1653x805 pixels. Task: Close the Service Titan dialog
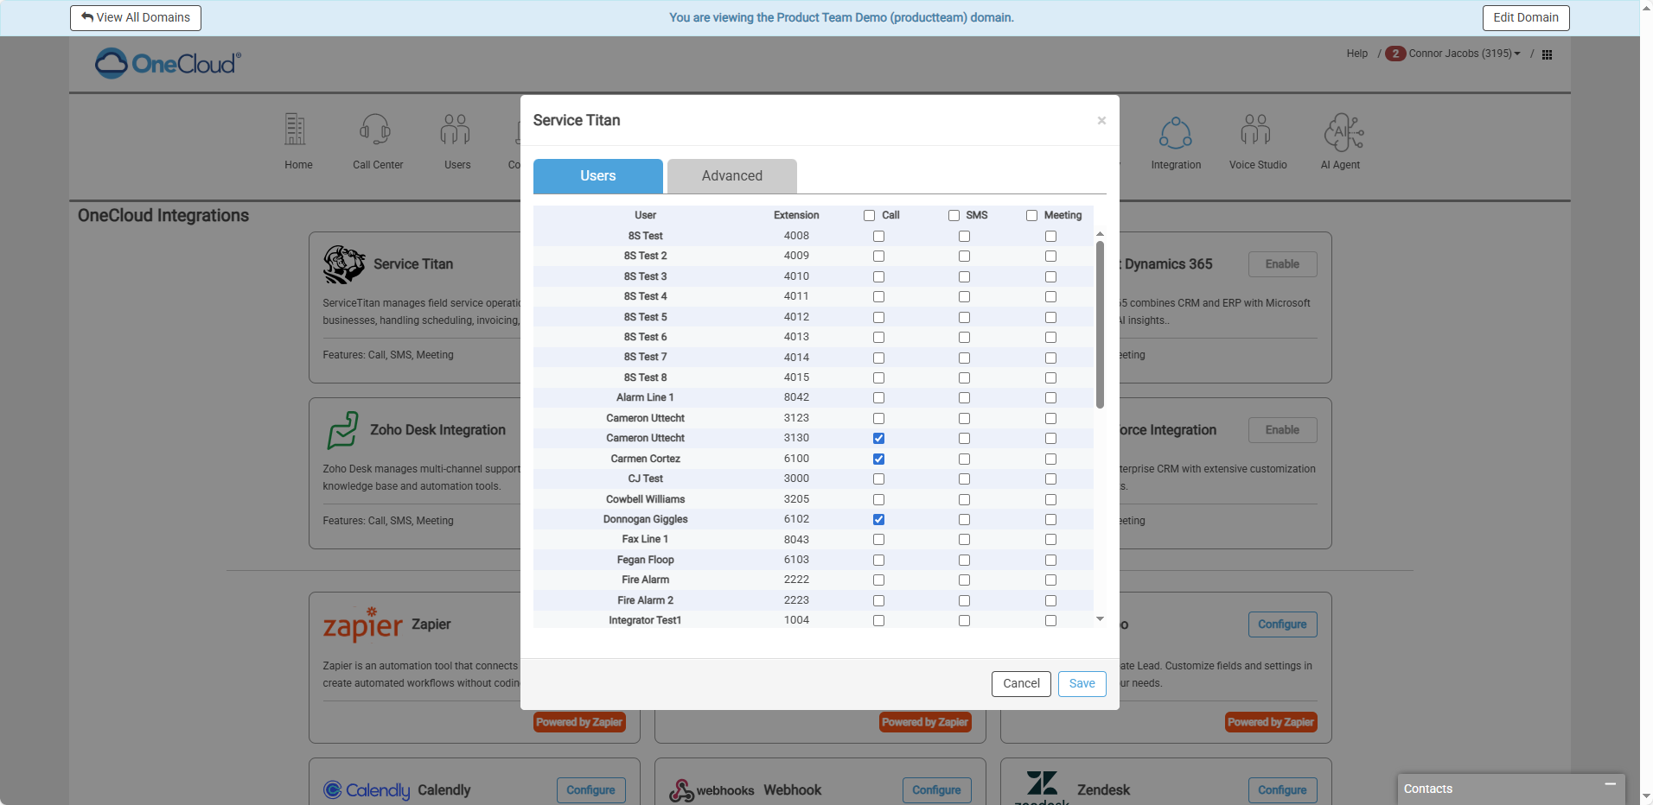coord(1101,121)
